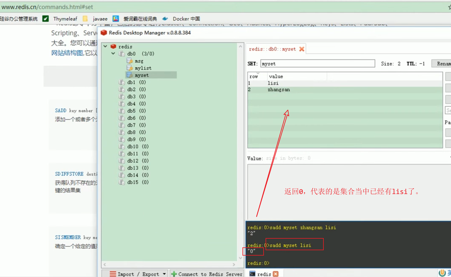
Task: Click the db15 database icon
Action: click(122, 182)
